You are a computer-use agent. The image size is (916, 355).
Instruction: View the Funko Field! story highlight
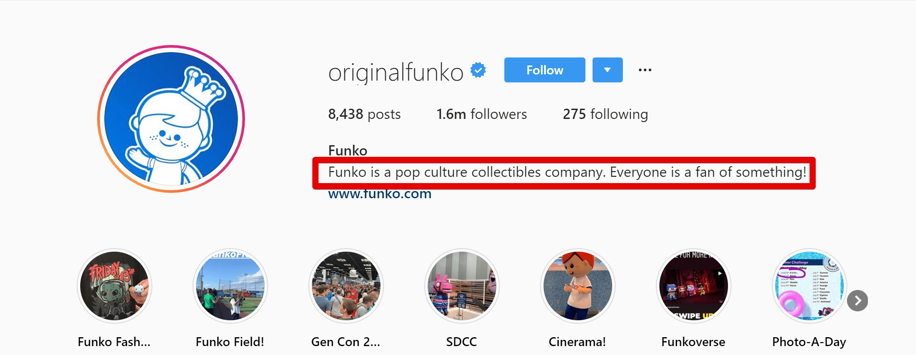230,286
